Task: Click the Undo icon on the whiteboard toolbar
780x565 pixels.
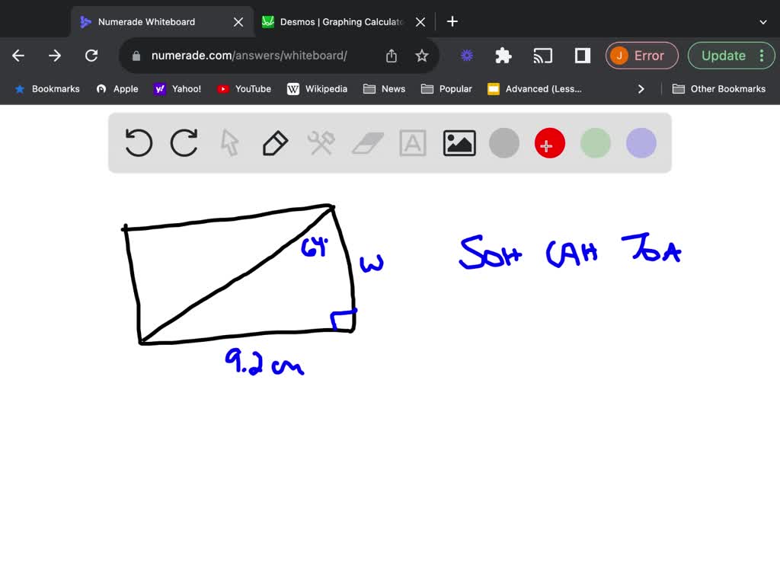Action: [138, 143]
